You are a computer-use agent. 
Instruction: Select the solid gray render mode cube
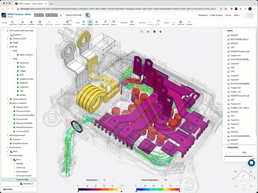[x=148, y=32]
